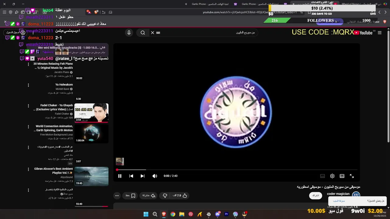Open the YouTube logo home link
This screenshot has width=390, height=219.
[363, 33]
